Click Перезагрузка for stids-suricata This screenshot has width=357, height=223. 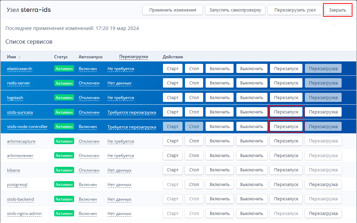[x=323, y=112]
